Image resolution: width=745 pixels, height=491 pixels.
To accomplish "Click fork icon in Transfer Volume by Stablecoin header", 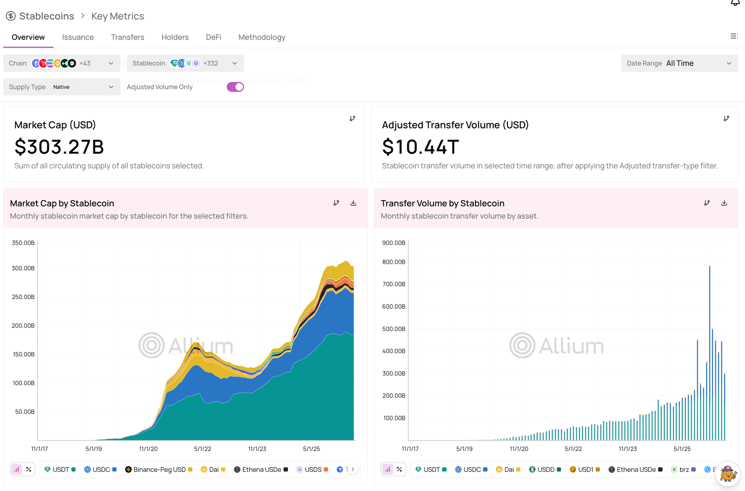I will (x=707, y=203).
